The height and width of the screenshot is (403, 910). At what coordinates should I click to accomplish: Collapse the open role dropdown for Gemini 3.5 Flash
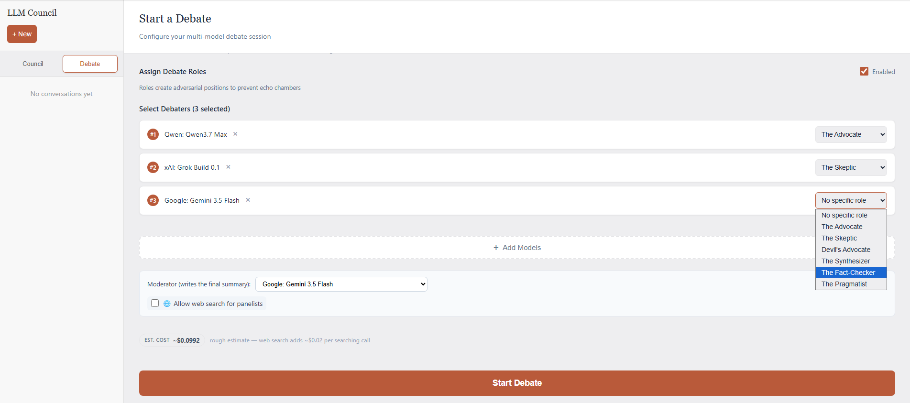click(851, 200)
